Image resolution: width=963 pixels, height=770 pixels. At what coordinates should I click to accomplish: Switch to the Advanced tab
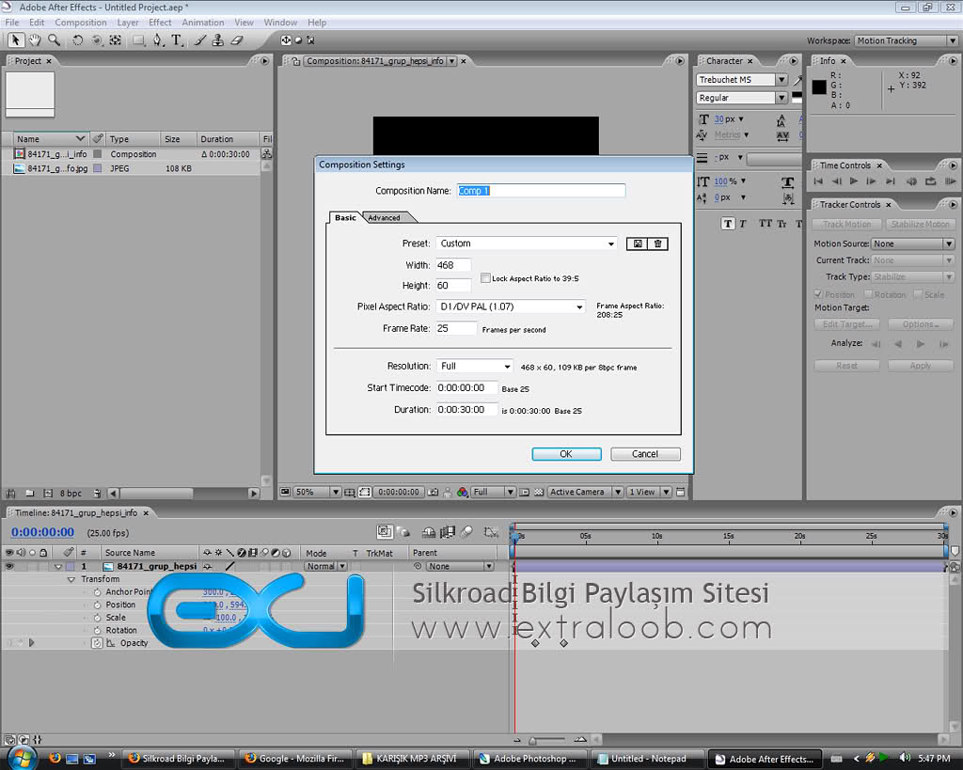coord(384,218)
